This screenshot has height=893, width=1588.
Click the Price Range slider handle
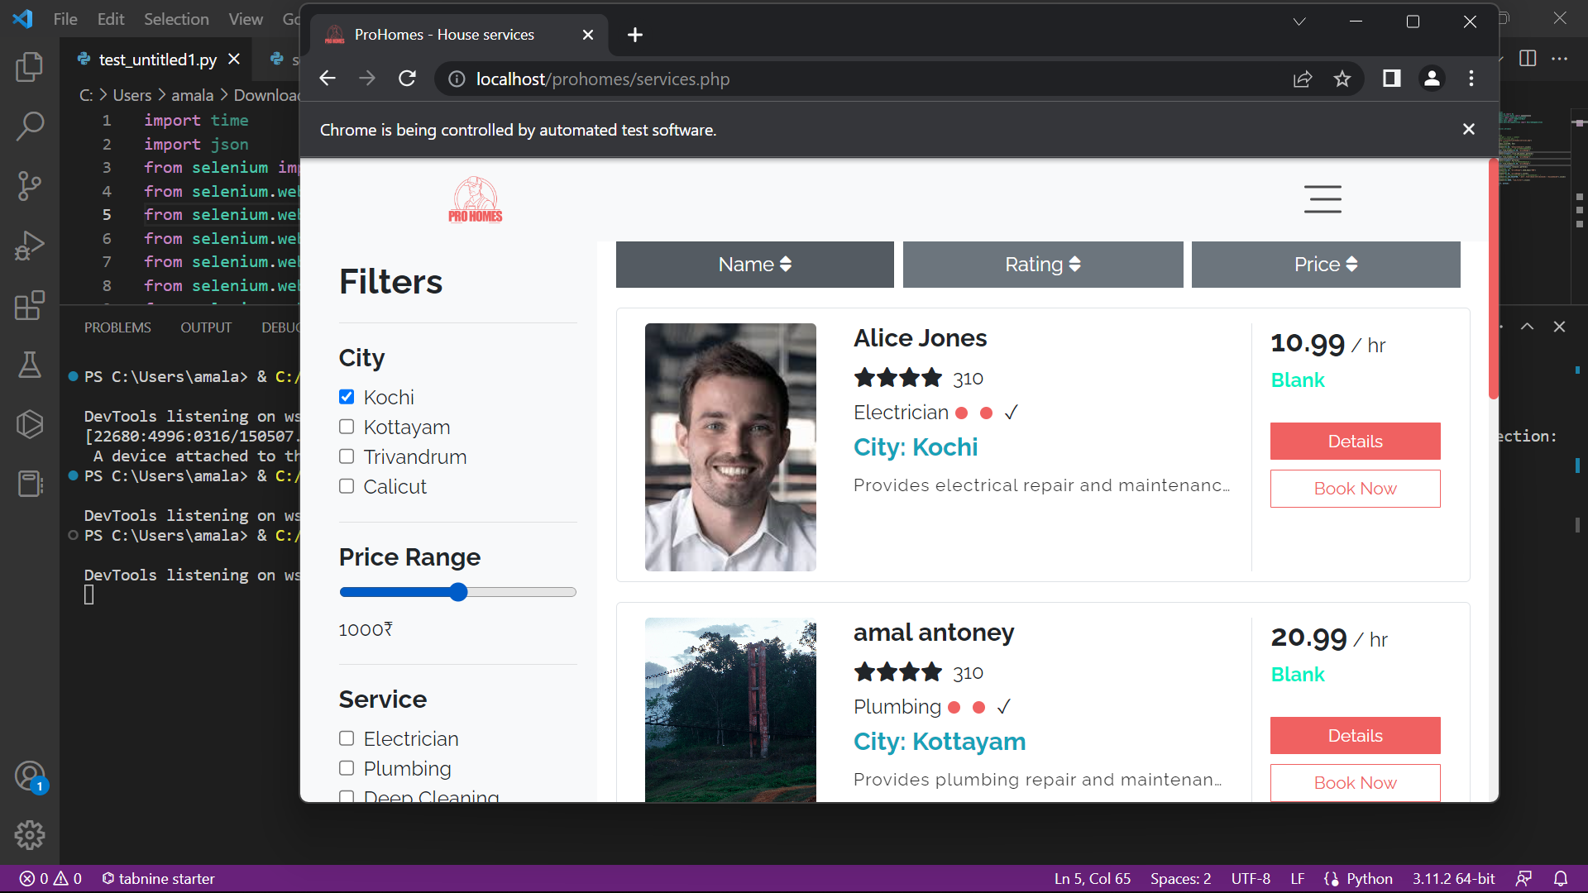[x=458, y=592]
